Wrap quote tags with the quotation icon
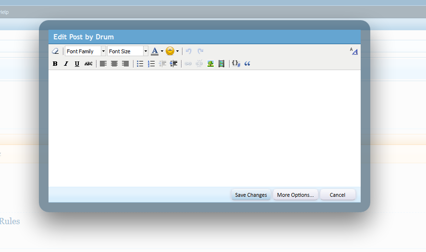 [247, 63]
